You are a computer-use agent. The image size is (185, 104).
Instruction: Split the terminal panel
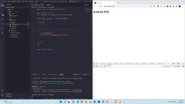click(84, 75)
